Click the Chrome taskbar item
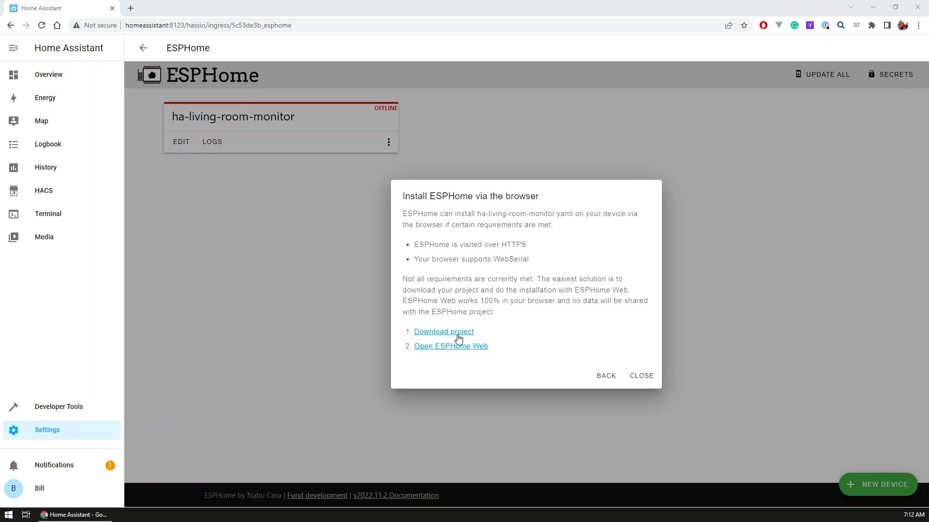 (x=75, y=515)
